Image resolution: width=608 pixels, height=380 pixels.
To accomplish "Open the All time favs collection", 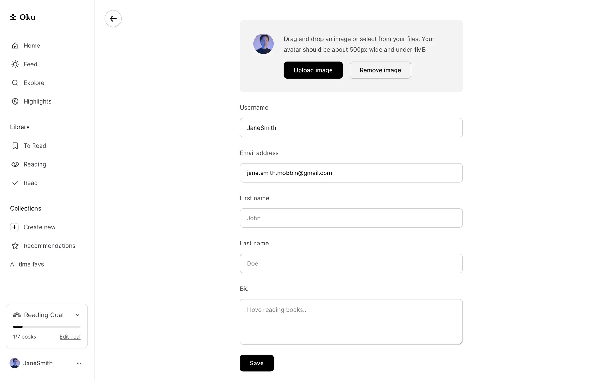I will [27, 264].
